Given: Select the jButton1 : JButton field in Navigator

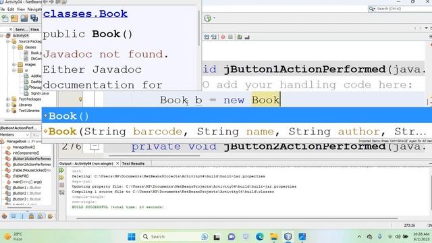Looking at the screenshot, I should 27,188.
